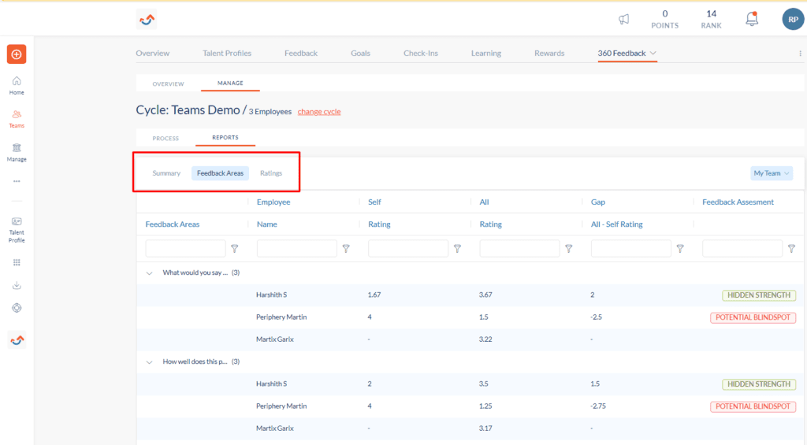807x445 pixels.
Task: Click the apps grid icon in sidebar
Action: coord(17,262)
